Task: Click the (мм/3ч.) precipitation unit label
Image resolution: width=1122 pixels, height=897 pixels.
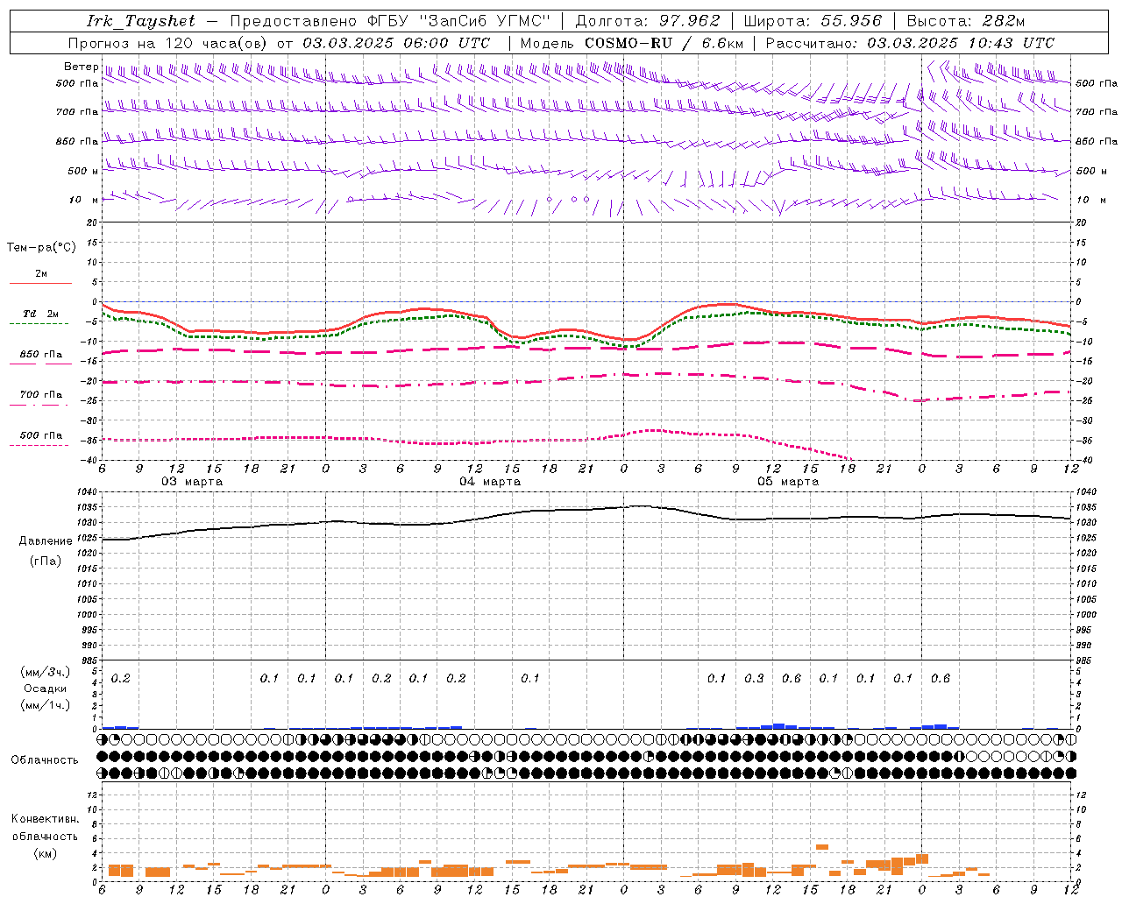Action: [46, 672]
